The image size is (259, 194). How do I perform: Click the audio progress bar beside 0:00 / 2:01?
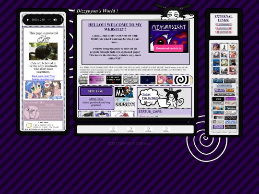(x=49, y=20)
